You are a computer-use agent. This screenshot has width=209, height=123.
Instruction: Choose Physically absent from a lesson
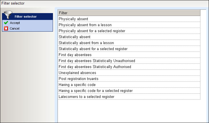click(129, 25)
